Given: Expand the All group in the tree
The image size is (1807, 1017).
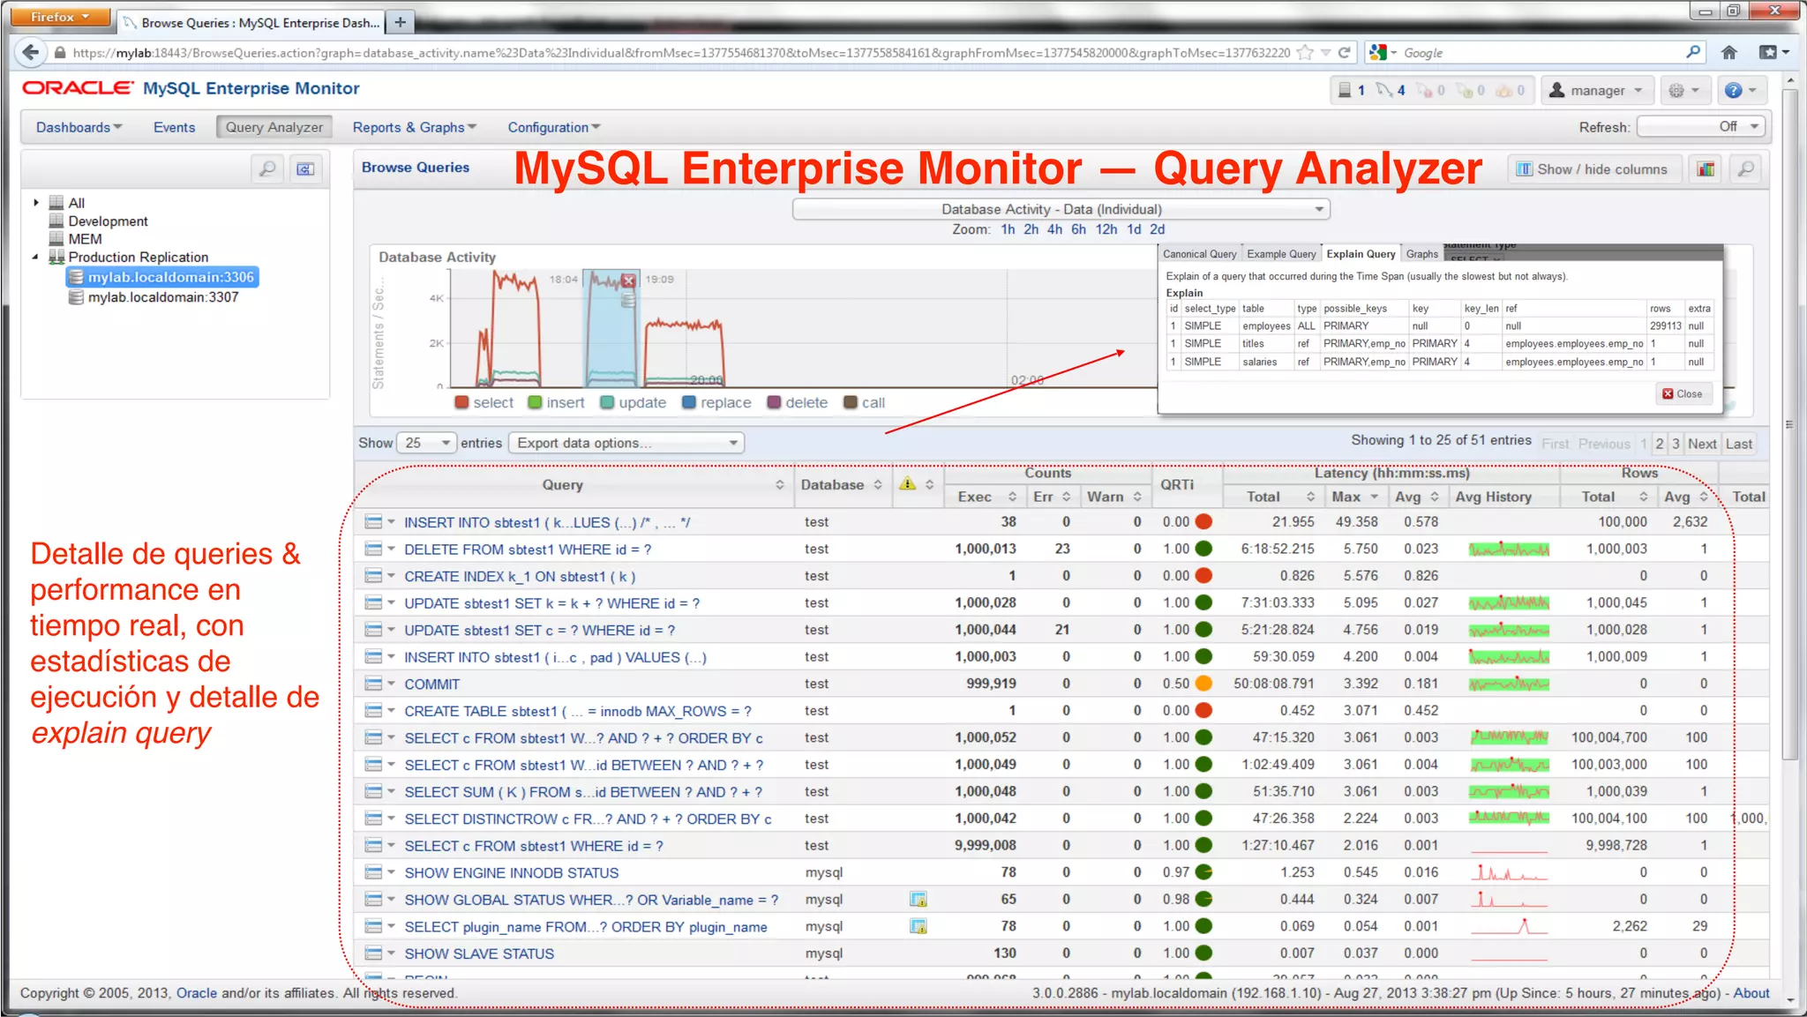Looking at the screenshot, I should (36, 202).
